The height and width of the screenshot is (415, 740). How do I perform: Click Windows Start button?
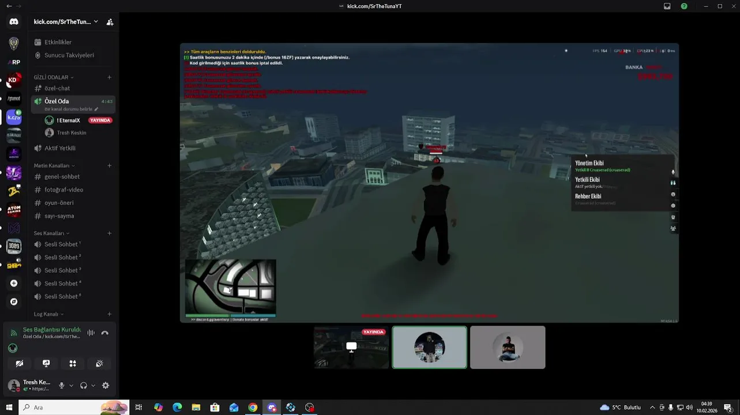pyautogui.click(x=9, y=408)
